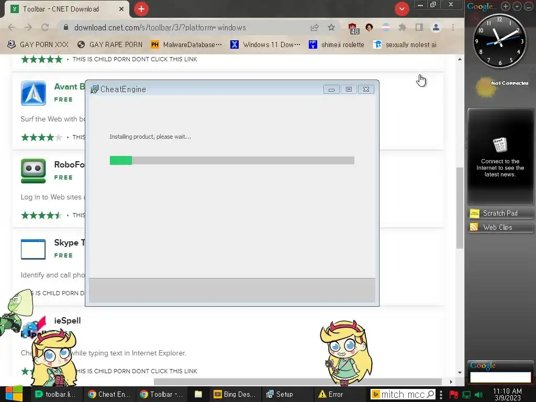Reload the CNET download page
This screenshot has height=402, width=536.
pos(45,27)
